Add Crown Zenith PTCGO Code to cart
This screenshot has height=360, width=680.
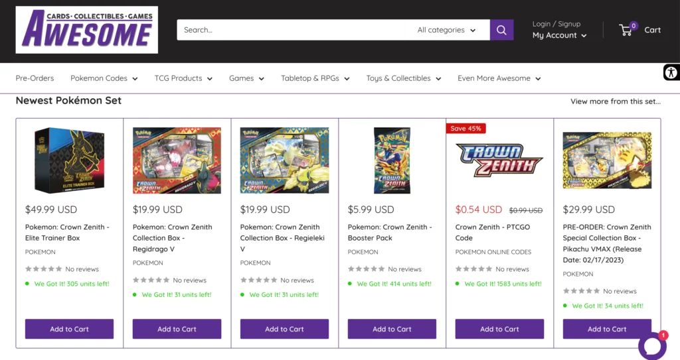(499, 330)
